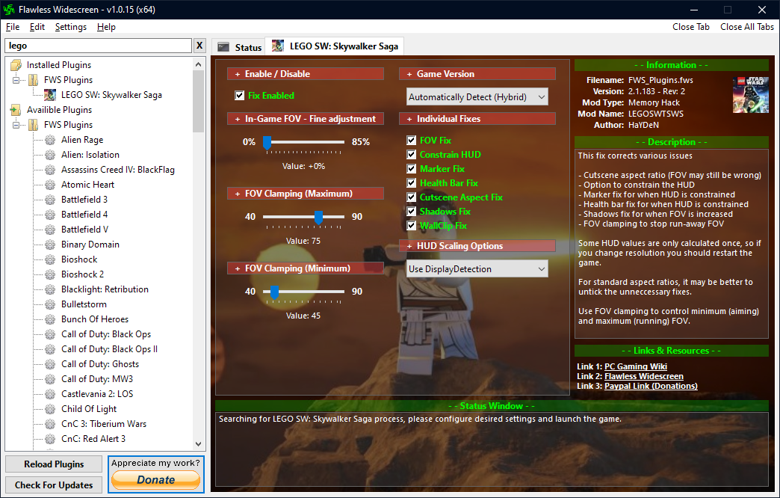Screen dimensions: 780x498
Task: Click the Flawless Widescreen title bar logo
Action: [x=8, y=10]
